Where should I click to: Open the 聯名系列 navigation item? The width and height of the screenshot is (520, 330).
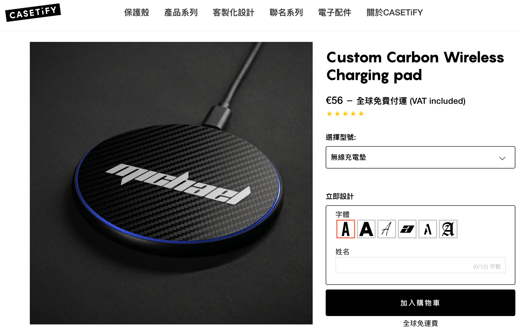[x=286, y=13]
